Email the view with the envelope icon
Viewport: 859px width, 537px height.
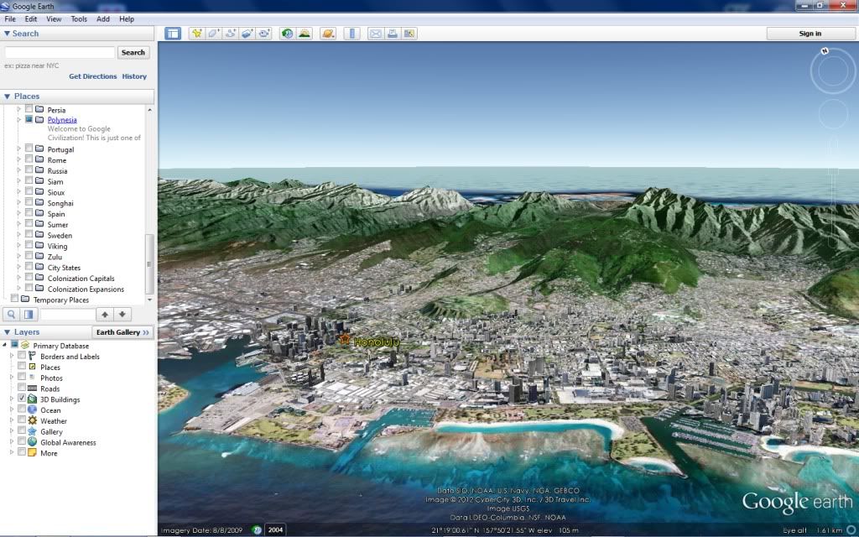[x=375, y=34]
